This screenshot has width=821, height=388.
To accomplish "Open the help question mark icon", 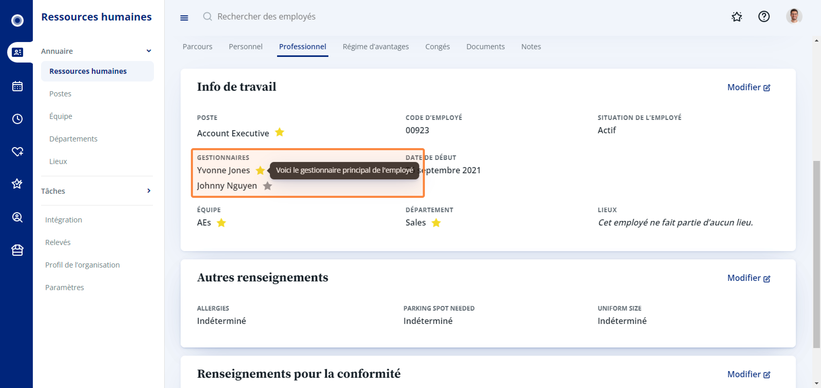I will pos(764,16).
